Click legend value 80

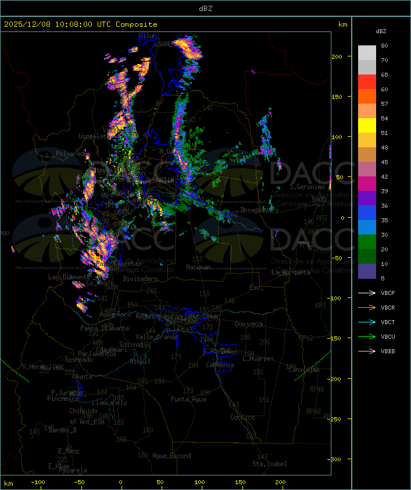(x=384, y=45)
